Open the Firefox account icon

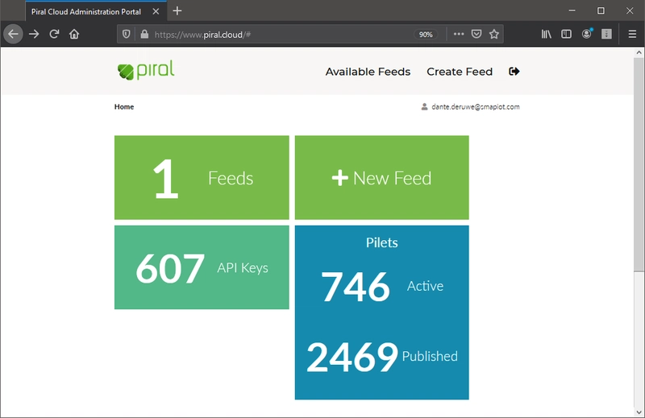coord(587,34)
